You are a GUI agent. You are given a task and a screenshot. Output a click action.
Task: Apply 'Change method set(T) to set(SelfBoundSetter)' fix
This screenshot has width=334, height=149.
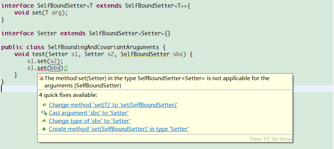pyautogui.click(x=113, y=105)
